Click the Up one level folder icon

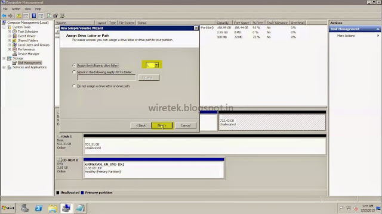pyautogui.click(x=19, y=16)
